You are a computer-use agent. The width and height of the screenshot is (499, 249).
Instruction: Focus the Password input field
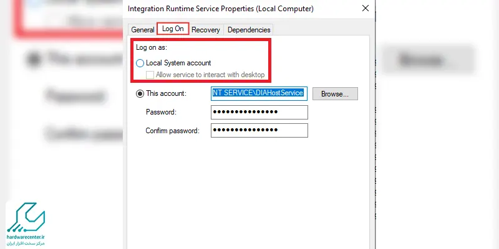(259, 113)
